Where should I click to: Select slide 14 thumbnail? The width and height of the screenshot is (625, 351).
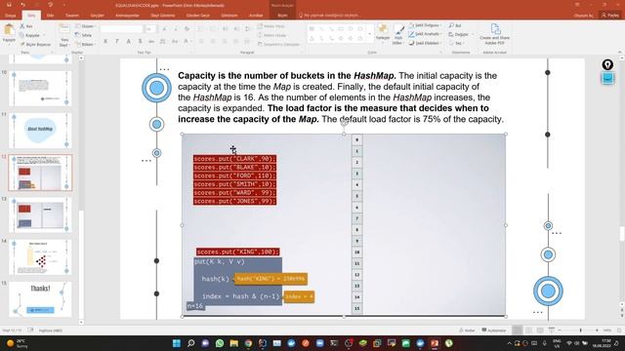40,257
